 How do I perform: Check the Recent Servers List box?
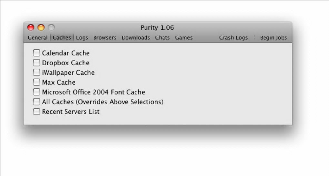37,112
